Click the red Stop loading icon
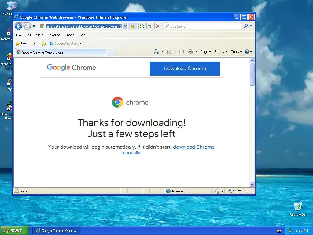The image size is (313, 235). [x=158, y=26]
